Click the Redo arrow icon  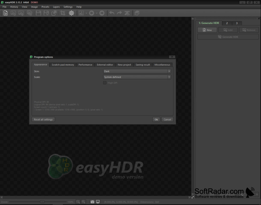[x=119, y=13]
